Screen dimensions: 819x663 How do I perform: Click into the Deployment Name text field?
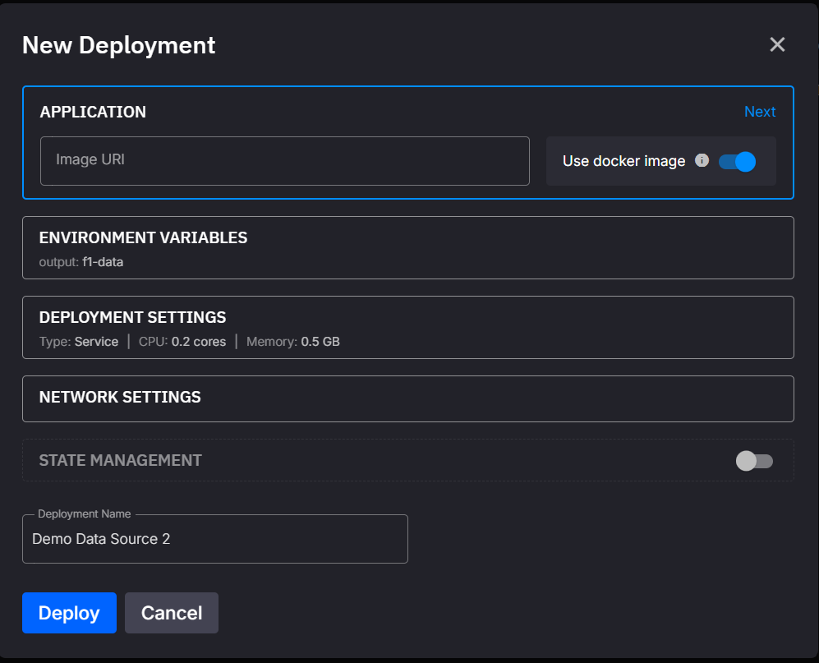click(x=214, y=540)
